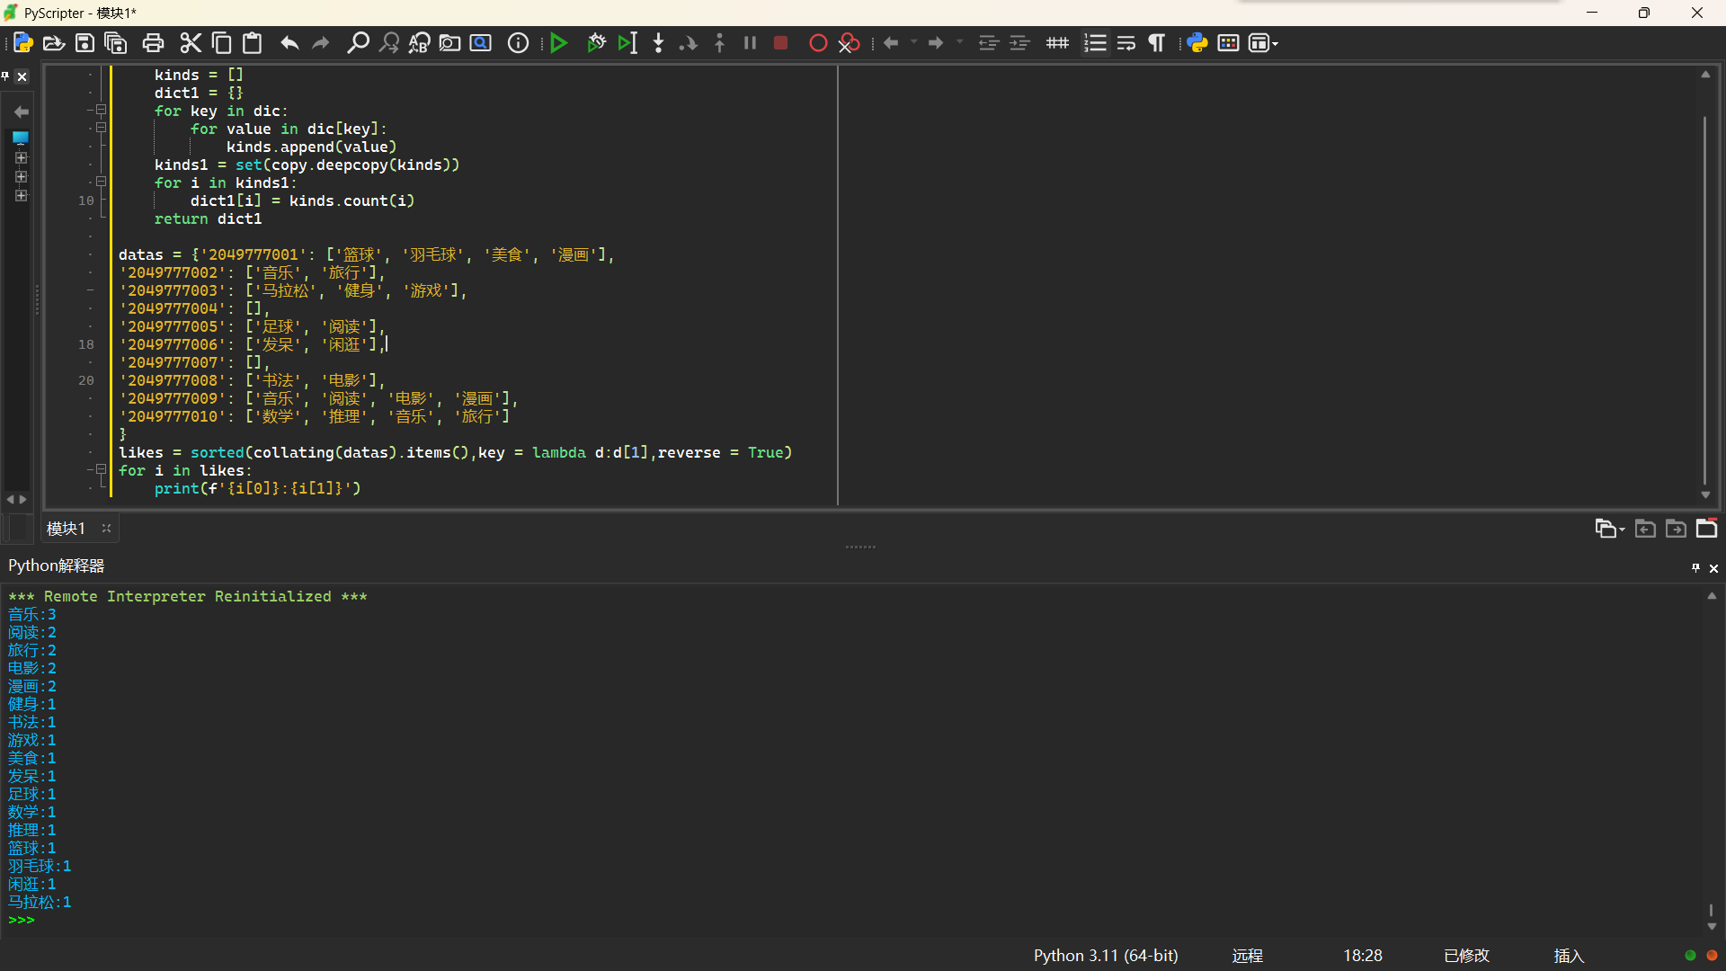Image resolution: width=1726 pixels, height=971 pixels.
Task: Toggle word wrap in editor
Action: tap(1125, 43)
